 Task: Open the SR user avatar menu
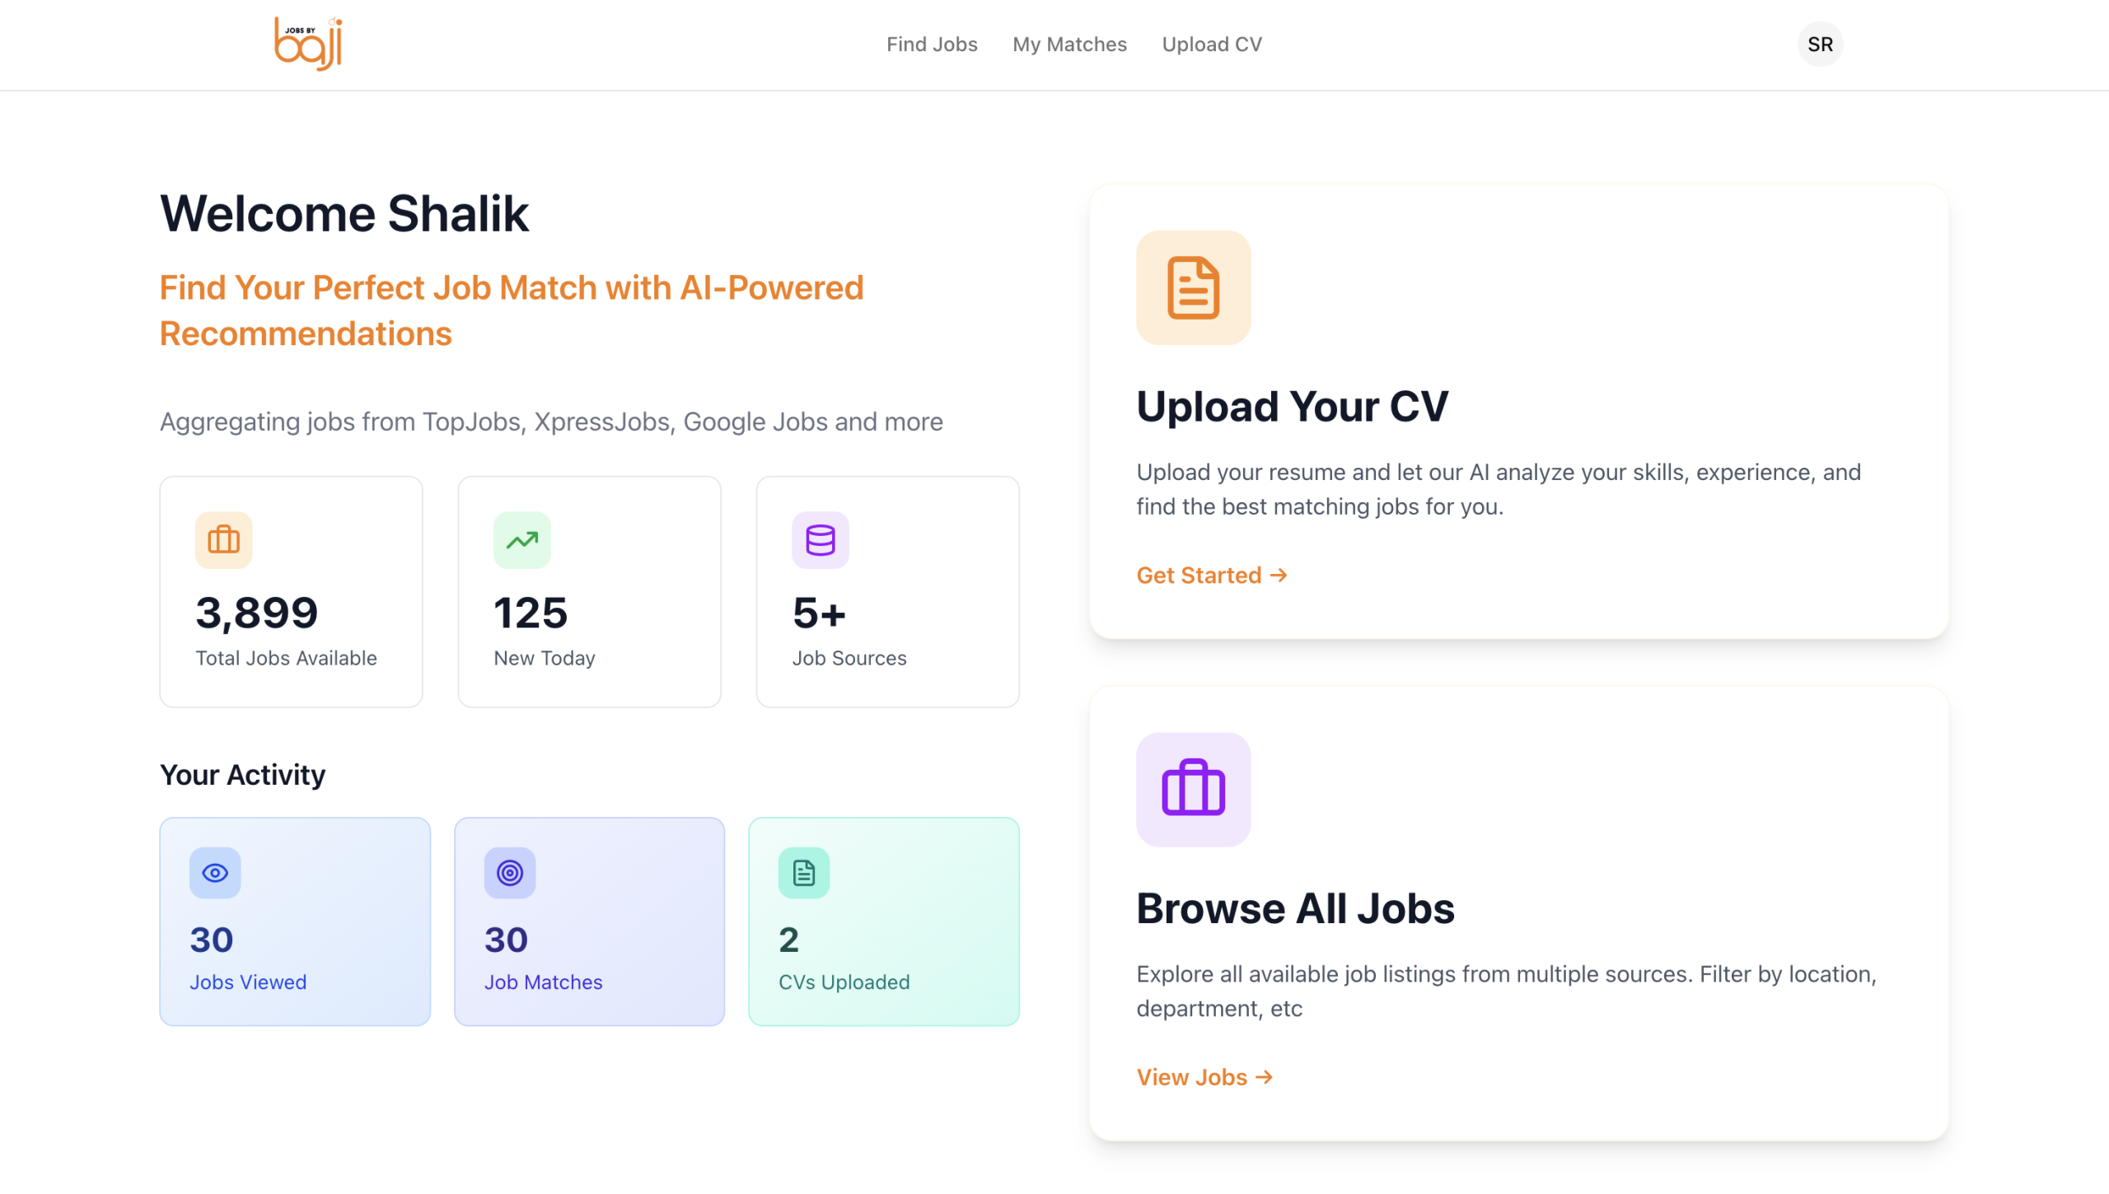(x=1819, y=44)
